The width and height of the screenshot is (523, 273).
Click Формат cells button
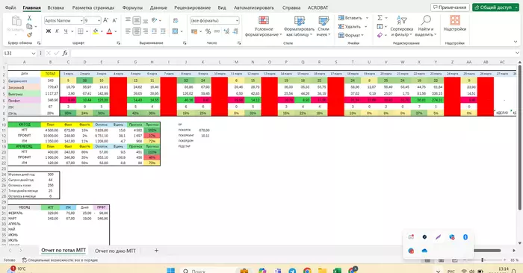coord(351,35)
